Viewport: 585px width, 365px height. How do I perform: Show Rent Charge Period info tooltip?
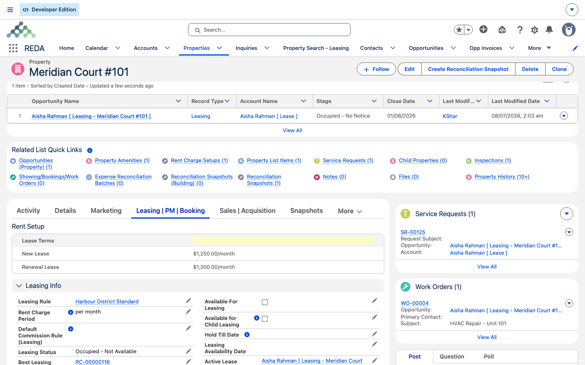[71, 312]
